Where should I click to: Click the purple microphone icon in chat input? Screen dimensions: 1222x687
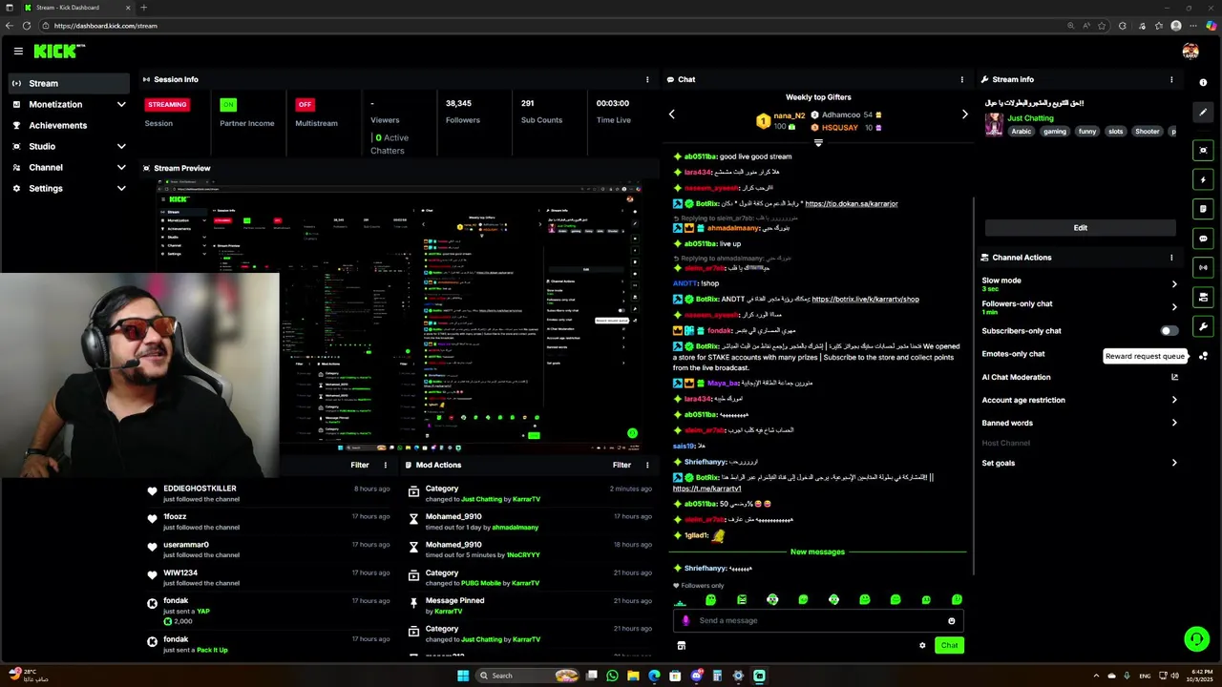tap(685, 621)
